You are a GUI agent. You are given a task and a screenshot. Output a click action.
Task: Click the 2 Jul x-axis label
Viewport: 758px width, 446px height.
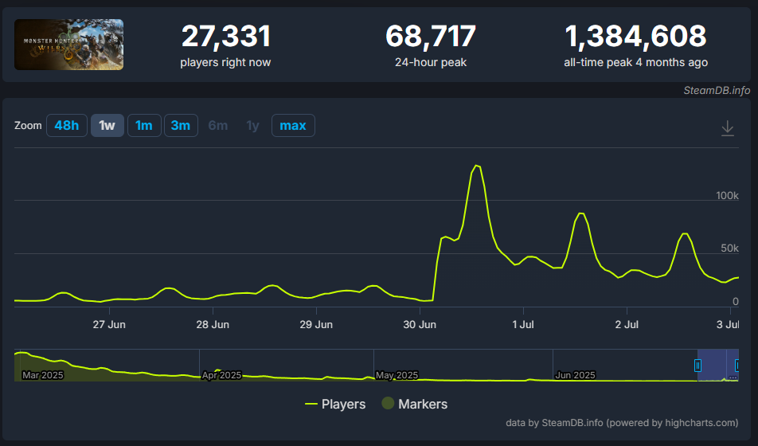pos(627,324)
